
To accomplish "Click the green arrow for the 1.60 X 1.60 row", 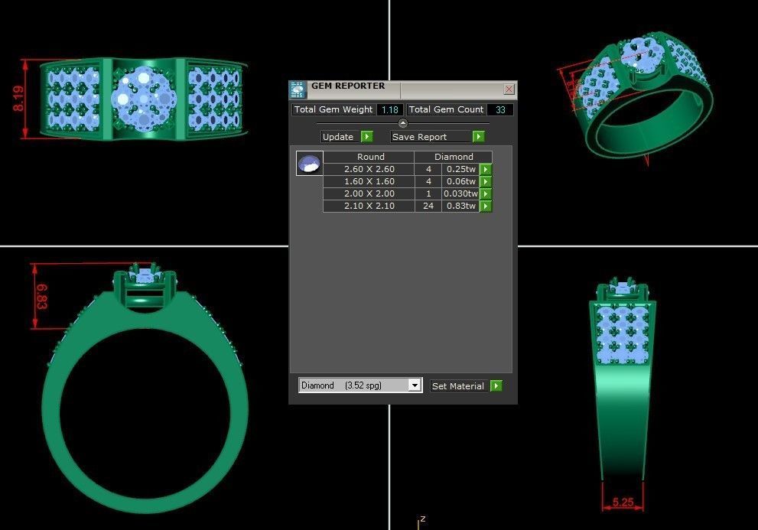I will (x=486, y=181).
